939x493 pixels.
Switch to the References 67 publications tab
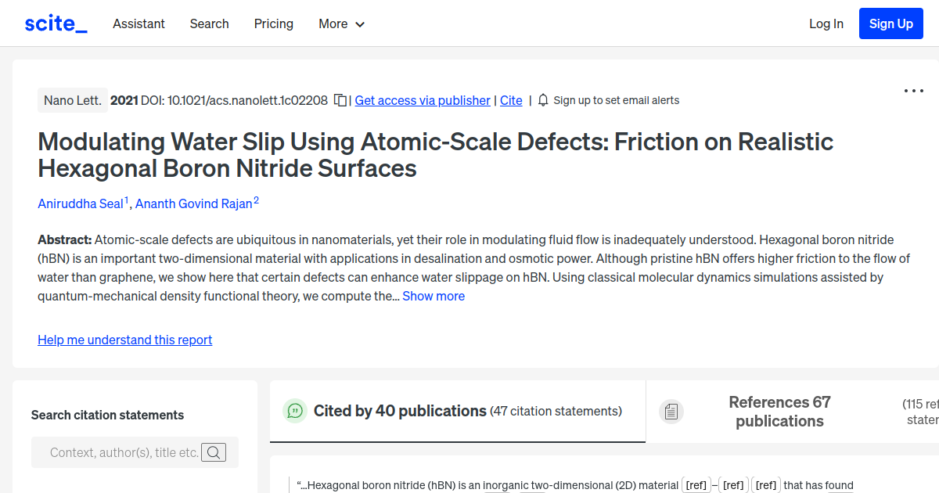[779, 412]
